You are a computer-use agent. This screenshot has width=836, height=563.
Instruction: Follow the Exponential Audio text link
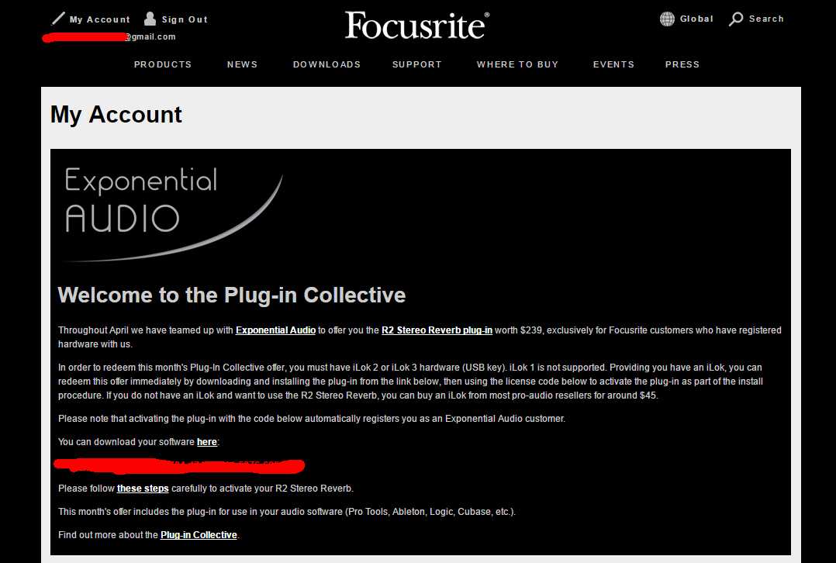click(275, 330)
